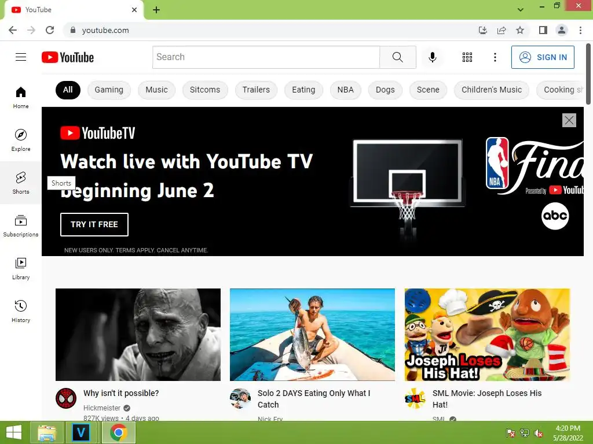The image size is (593, 444).
Task: Share this page icon in address bar
Action: pos(502,30)
